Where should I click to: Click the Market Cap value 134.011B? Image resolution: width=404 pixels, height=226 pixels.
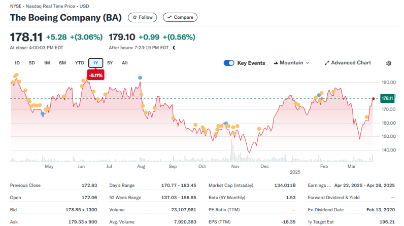(285, 185)
